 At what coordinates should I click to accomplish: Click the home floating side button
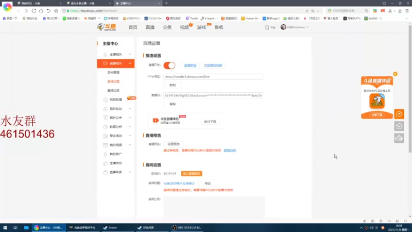399,126
